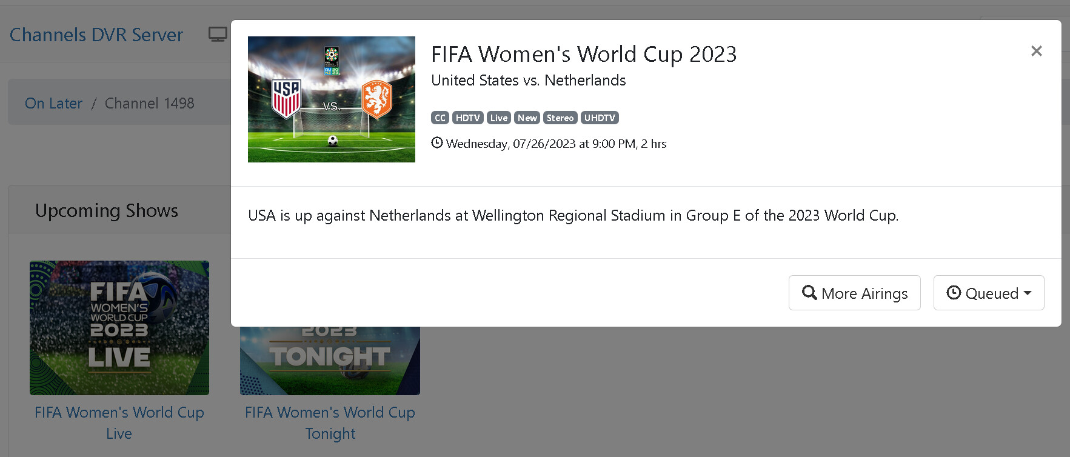Click the More Airings button
Image resolution: width=1070 pixels, height=457 pixels.
[854, 293]
